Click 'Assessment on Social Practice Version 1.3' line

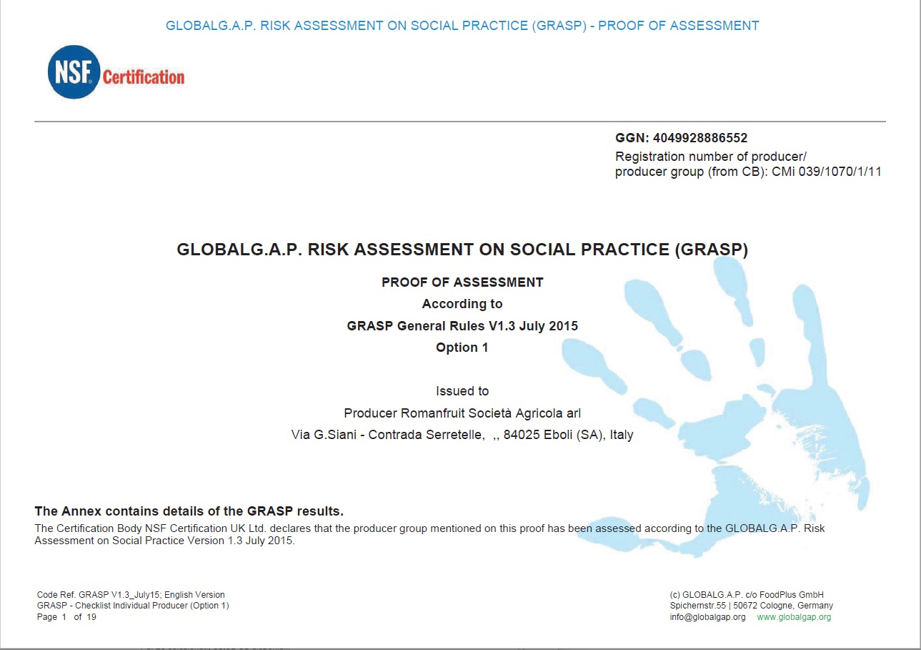[164, 541]
